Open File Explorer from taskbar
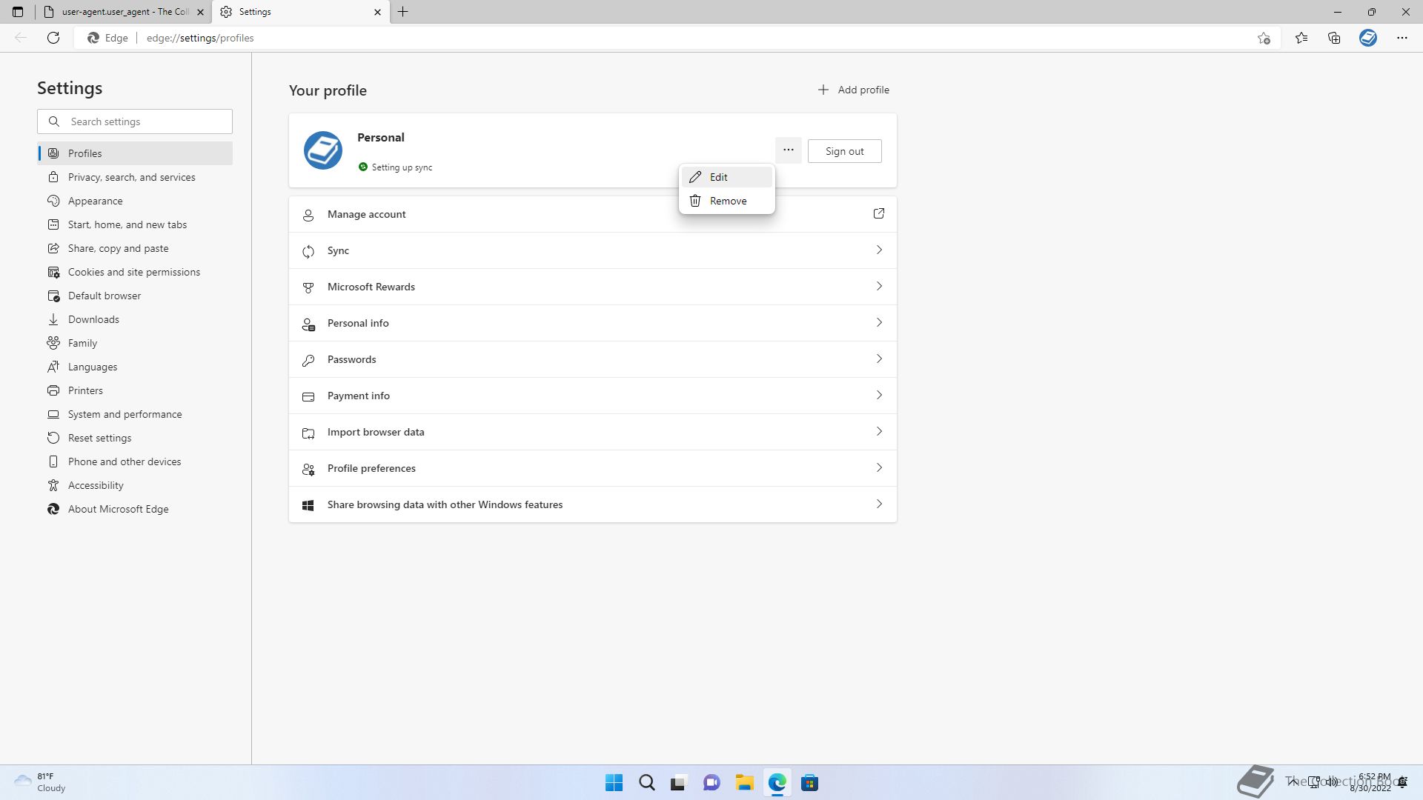 click(744, 783)
